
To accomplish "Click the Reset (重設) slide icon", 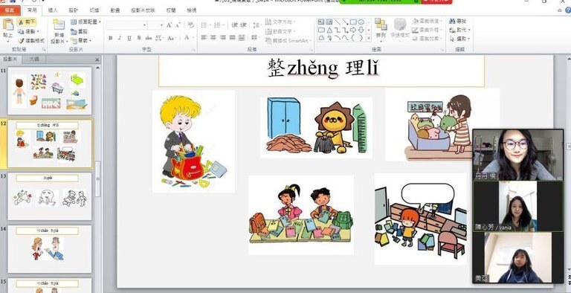I will tap(74, 32).
